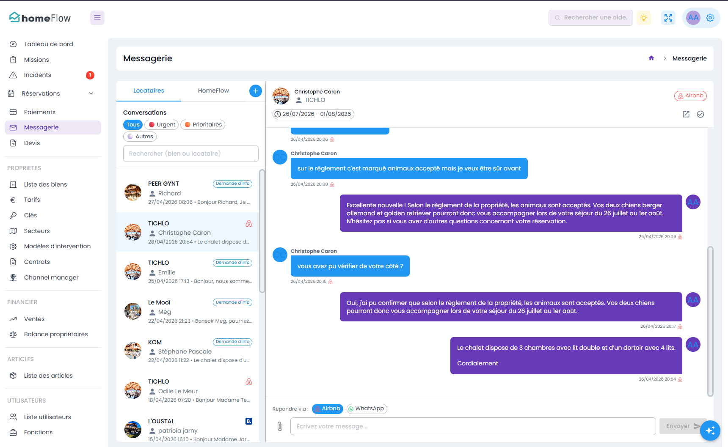Filter conversations by Autres
This screenshot has height=447, width=728.
point(140,137)
